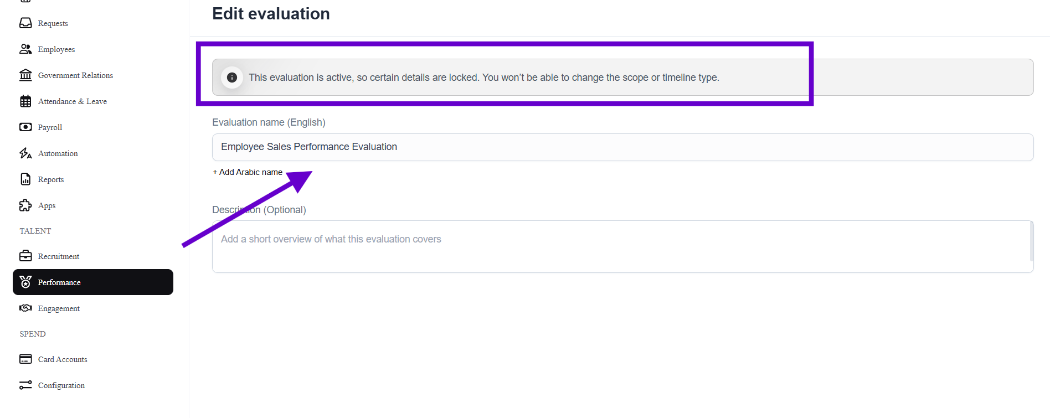Image resolution: width=1050 pixels, height=418 pixels.
Task: Open Card Accounts in the sidebar
Action: pyautogui.click(x=63, y=359)
